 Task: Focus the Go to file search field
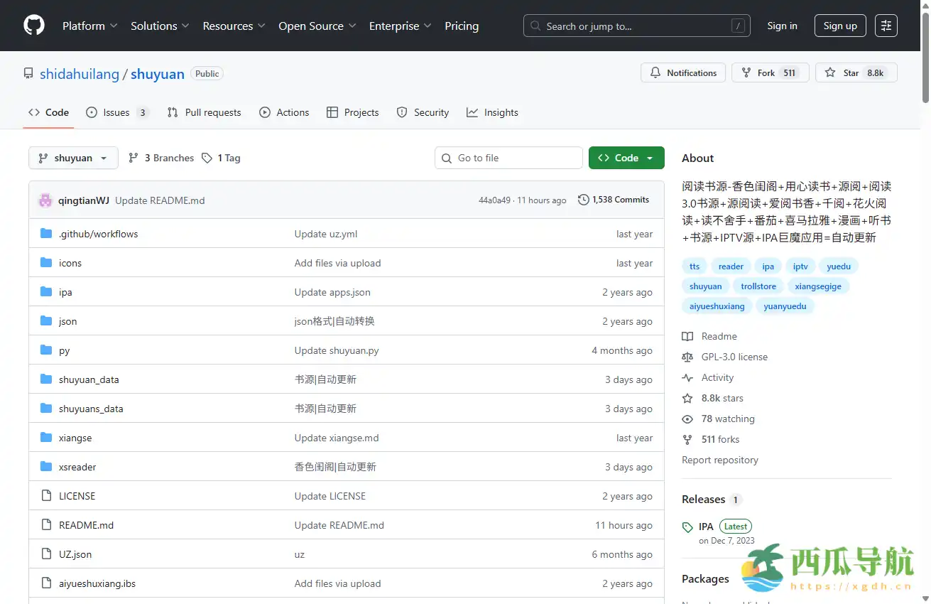[508, 158]
